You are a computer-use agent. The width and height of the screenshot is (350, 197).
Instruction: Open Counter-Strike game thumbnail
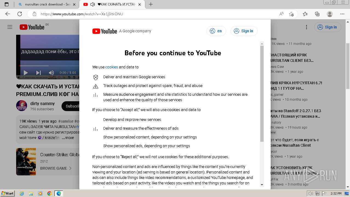pos(26,162)
